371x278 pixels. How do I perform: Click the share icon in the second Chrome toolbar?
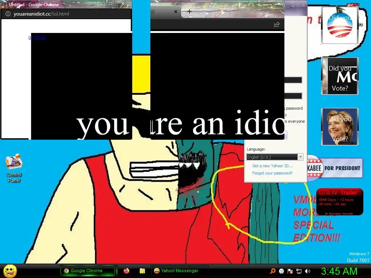(276, 24)
